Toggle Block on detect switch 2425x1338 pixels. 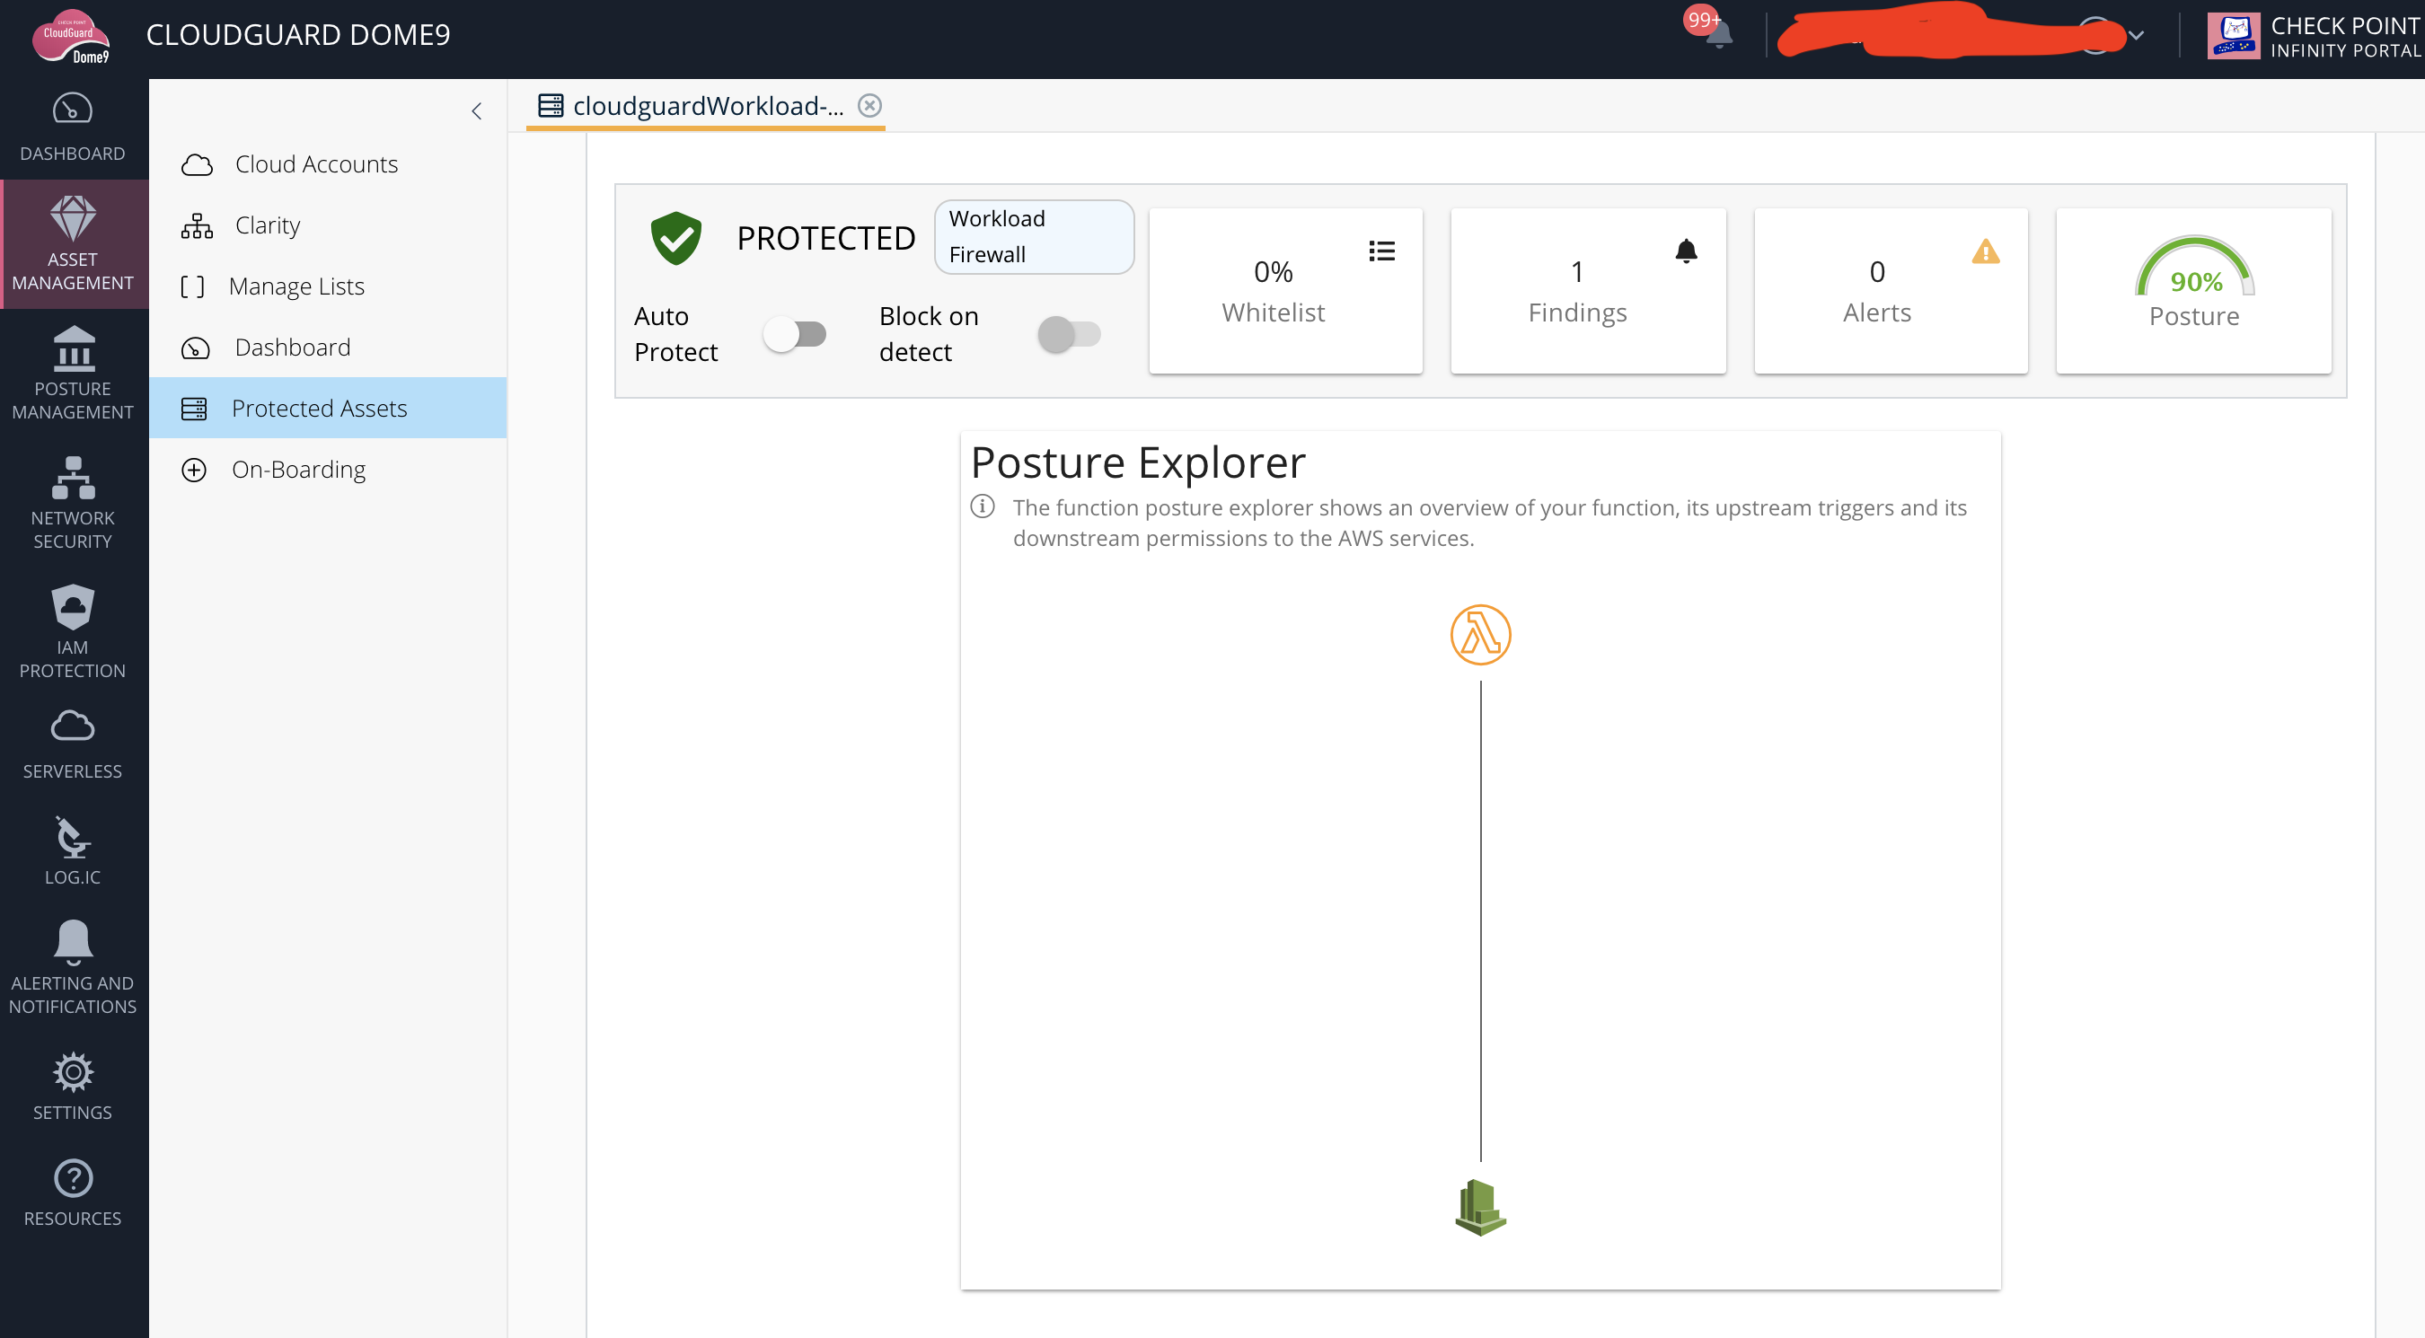(x=1069, y=334)
